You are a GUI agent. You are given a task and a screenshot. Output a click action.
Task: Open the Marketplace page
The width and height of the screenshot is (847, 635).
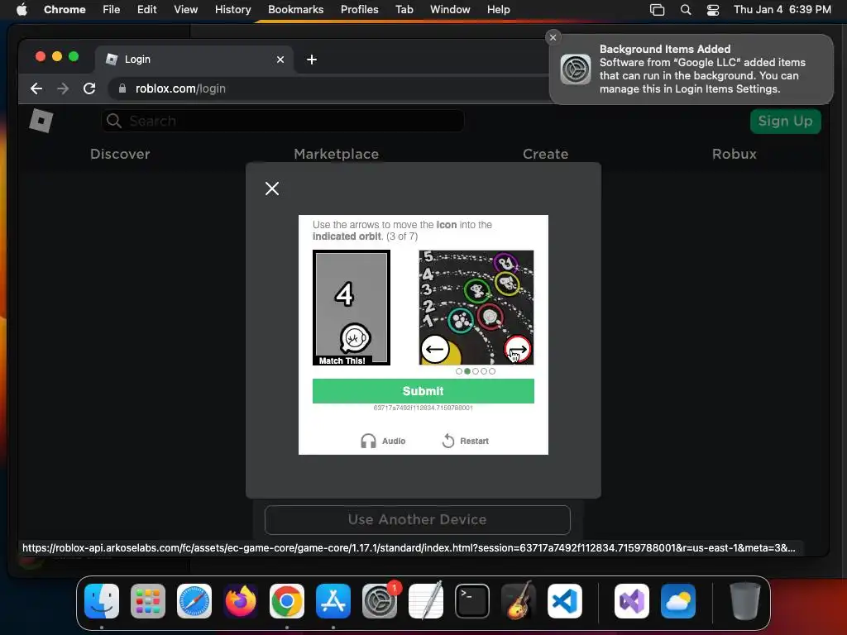pyautogui.click(x=336, y=154)
